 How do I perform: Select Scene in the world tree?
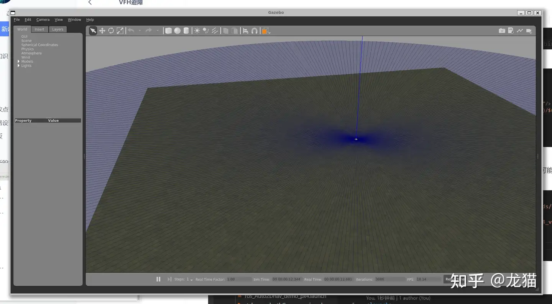click(26, 41)
